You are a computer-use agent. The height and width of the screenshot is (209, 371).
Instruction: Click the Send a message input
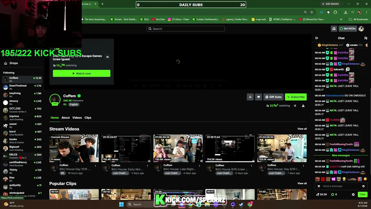(341, 186)
